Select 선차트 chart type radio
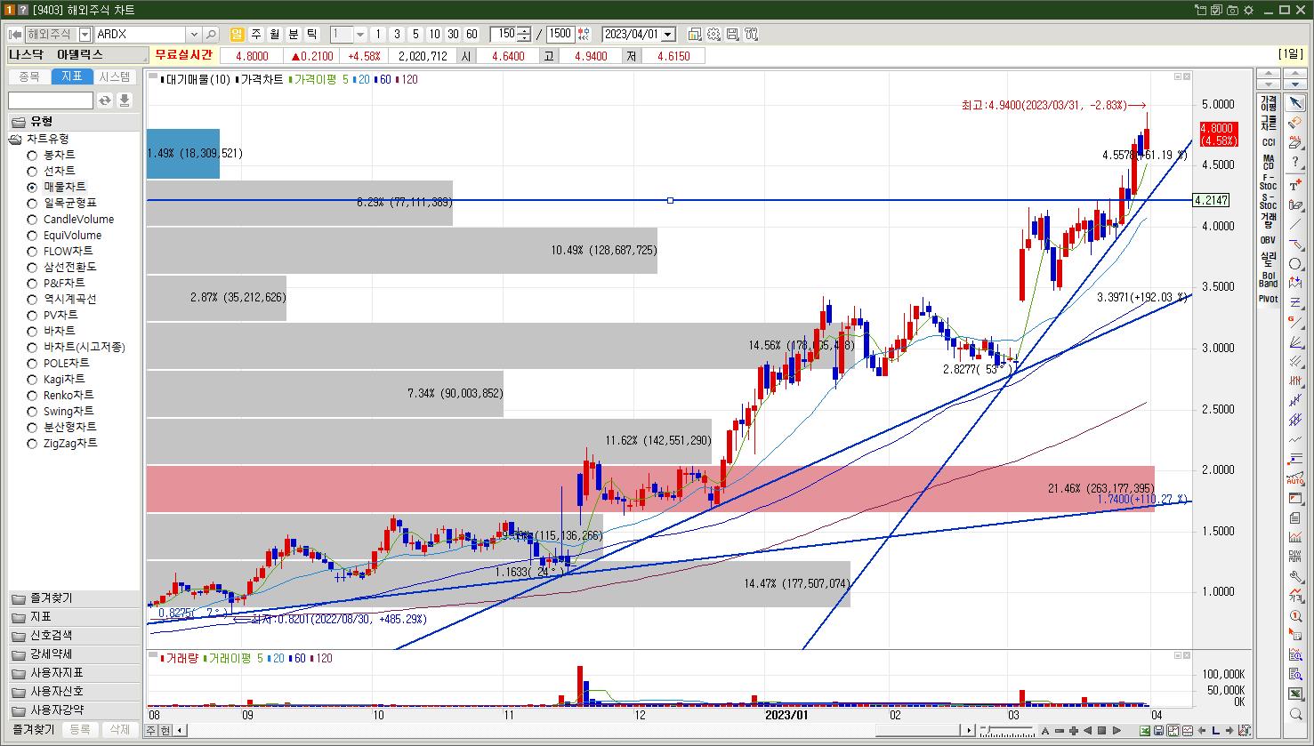 pyautogui.click(x=32, y=171)
